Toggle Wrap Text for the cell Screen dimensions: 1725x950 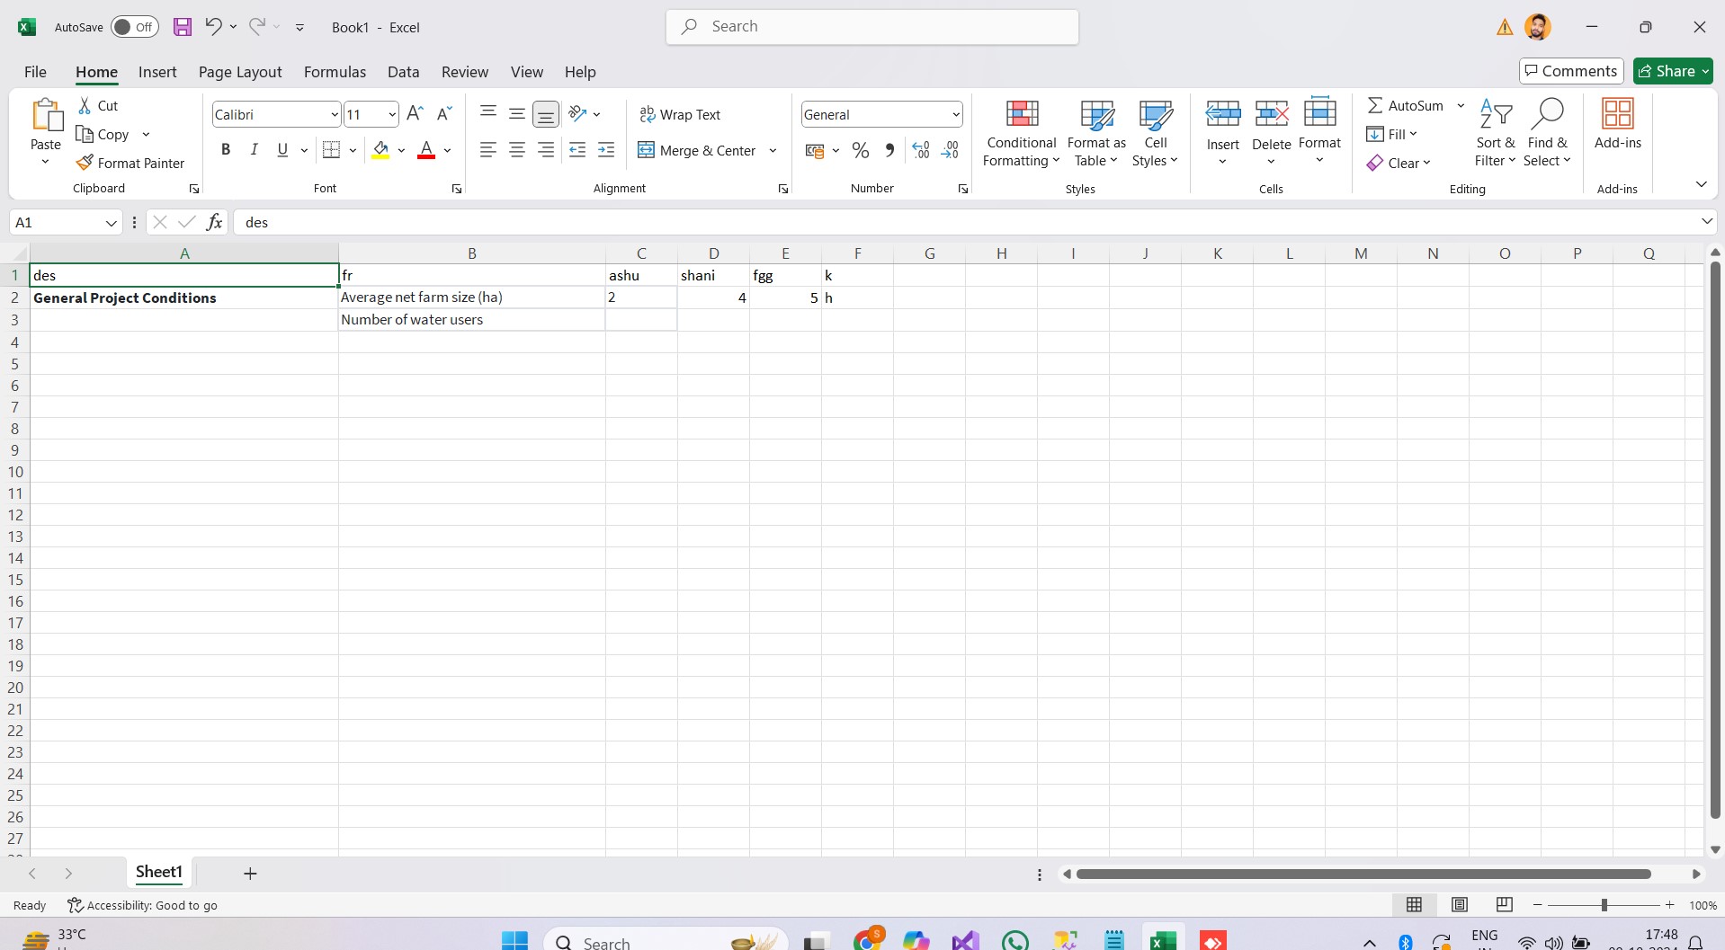pos(680,114)
